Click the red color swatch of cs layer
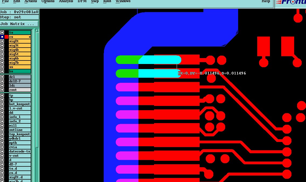Screen dimensions: 306x182 tap(7, 37)
